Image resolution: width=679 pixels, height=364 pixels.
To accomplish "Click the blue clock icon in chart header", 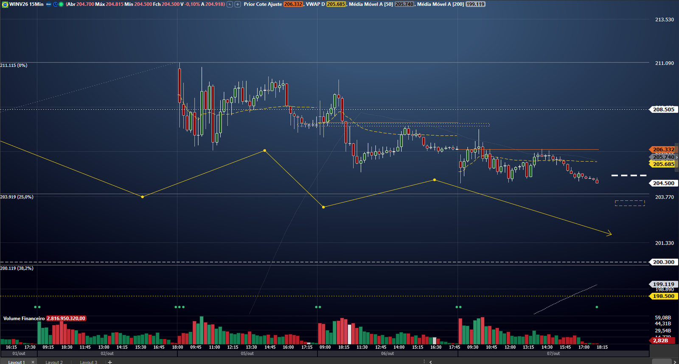I will pyautogui.click(x=55, y=4).
